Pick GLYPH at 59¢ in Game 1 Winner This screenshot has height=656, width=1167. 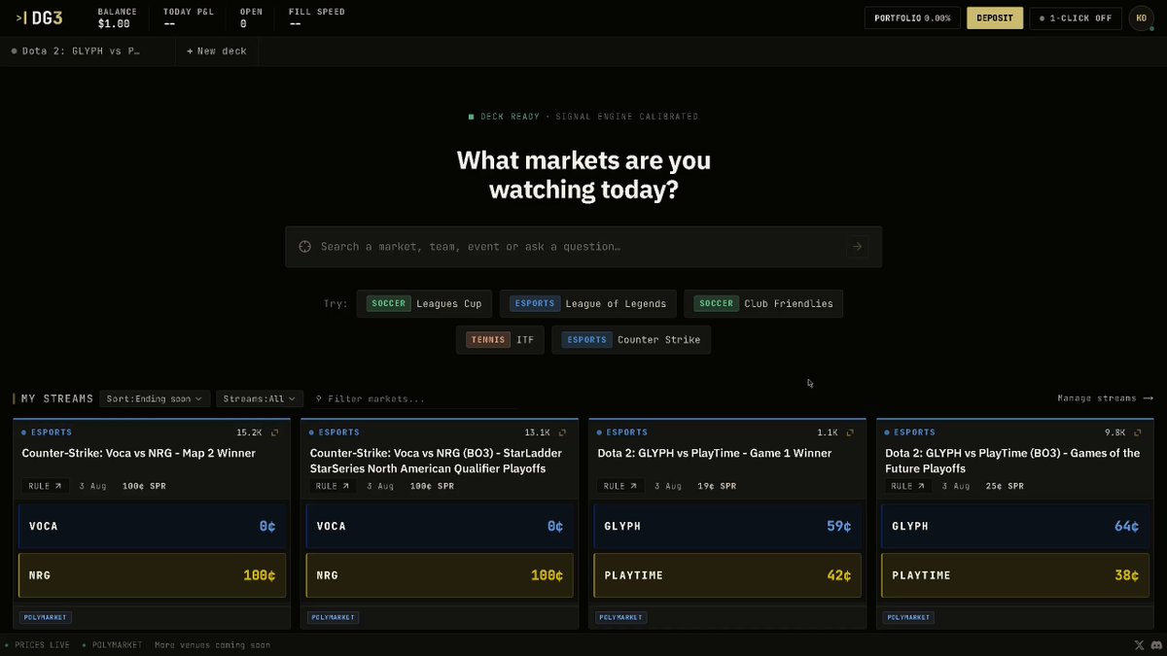click(x=727, y=526)
